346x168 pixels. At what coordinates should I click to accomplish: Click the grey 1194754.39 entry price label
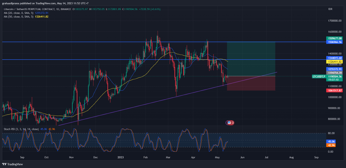pyautogui.click(x=335, y=73)
